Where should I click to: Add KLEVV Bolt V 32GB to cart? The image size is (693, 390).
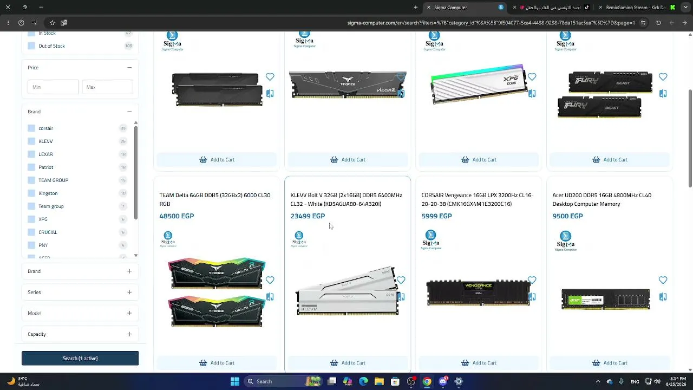348,363
